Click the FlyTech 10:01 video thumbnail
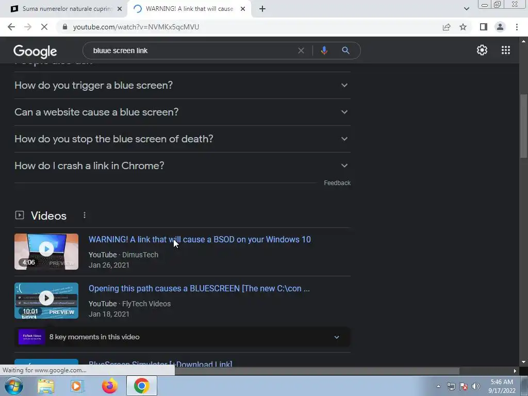This screenshot has width=528, height=396. click(46, 301)
